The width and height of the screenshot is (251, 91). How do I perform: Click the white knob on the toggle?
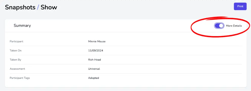pos(221,26)
